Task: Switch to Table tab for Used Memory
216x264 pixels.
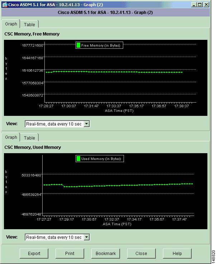Action: (29, 138)
